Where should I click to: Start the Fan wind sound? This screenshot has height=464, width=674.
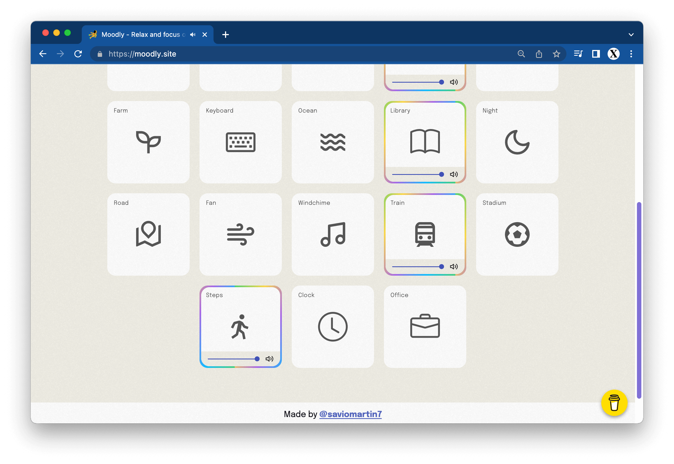[240, 234]
